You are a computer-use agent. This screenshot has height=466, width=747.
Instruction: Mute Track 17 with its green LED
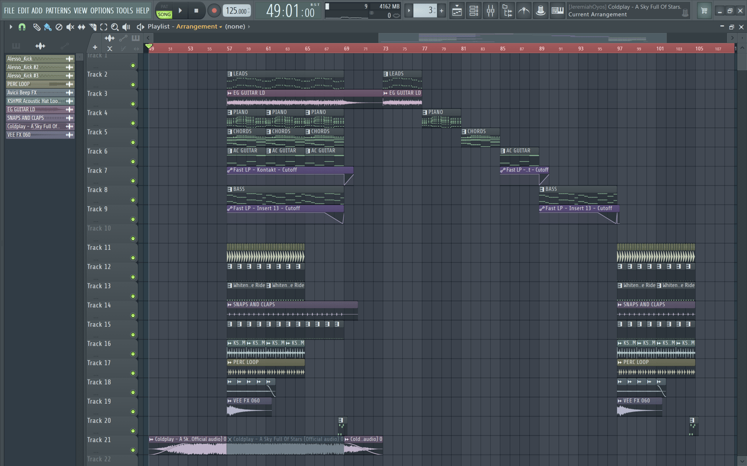(x=133, y=373)
